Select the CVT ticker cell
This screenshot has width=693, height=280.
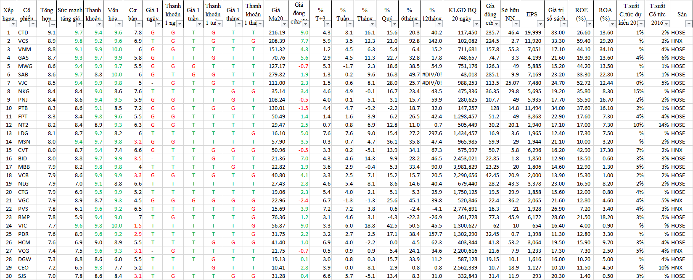point(27,150)
